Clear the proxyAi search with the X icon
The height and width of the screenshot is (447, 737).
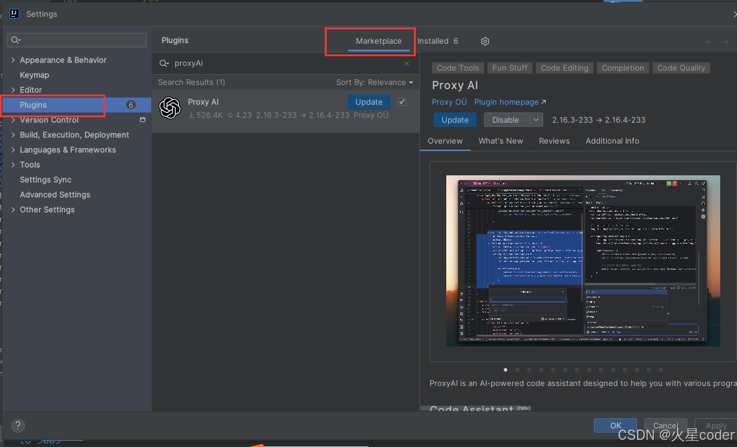(406, 63)
